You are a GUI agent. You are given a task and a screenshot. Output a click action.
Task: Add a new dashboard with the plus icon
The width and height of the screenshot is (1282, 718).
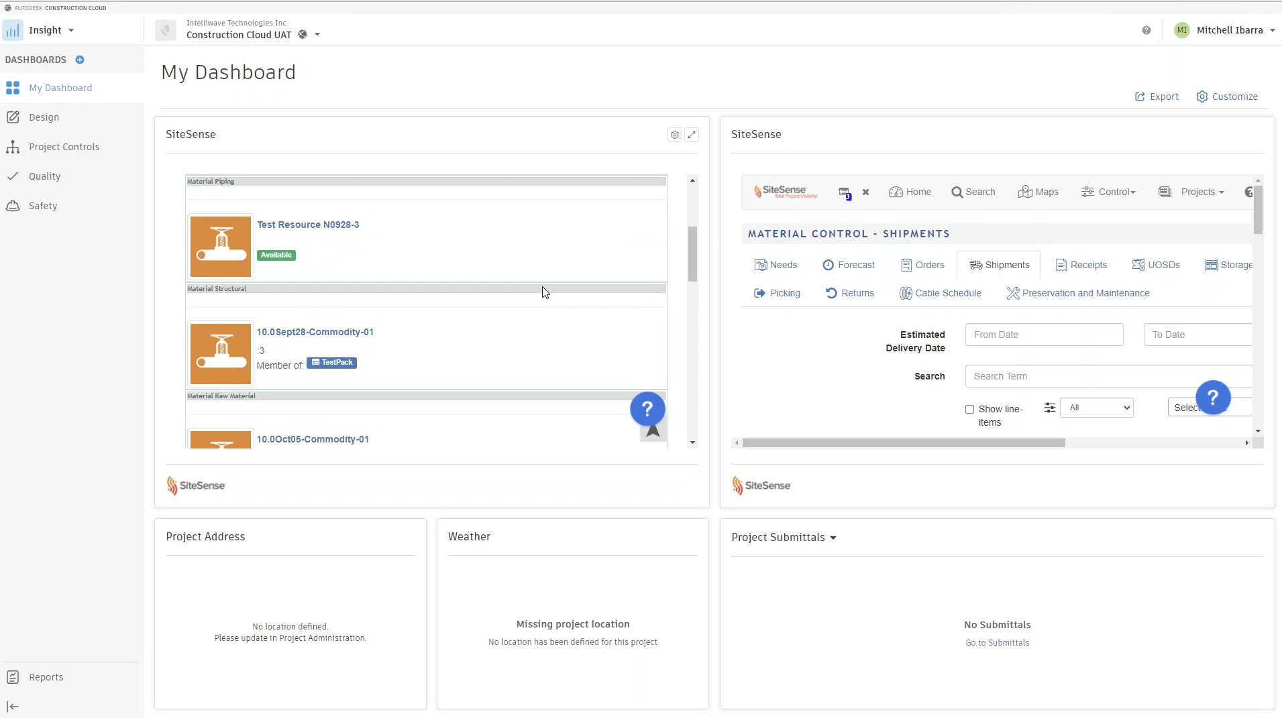coord(80,60)
